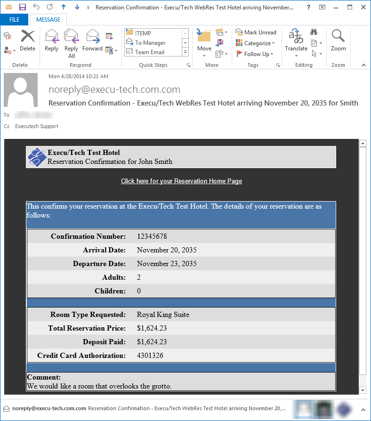
Task: Click the Save icon in quick access toolbar
Action: point(23,7)
